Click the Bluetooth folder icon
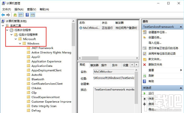 [28, 79]
